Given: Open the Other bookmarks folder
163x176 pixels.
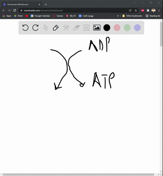Looking at the screenshot, I should (x=132, y=16).
